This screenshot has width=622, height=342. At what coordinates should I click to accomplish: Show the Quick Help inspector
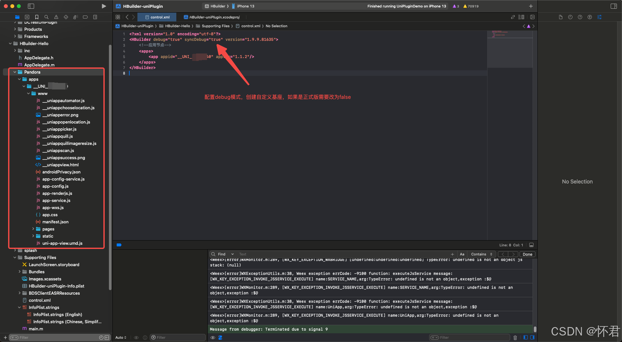580,17
